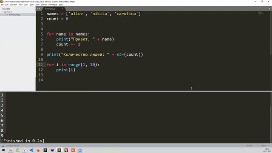Click the line and column status text
Screen dimensions: 272x153
(x=12, y=146)
